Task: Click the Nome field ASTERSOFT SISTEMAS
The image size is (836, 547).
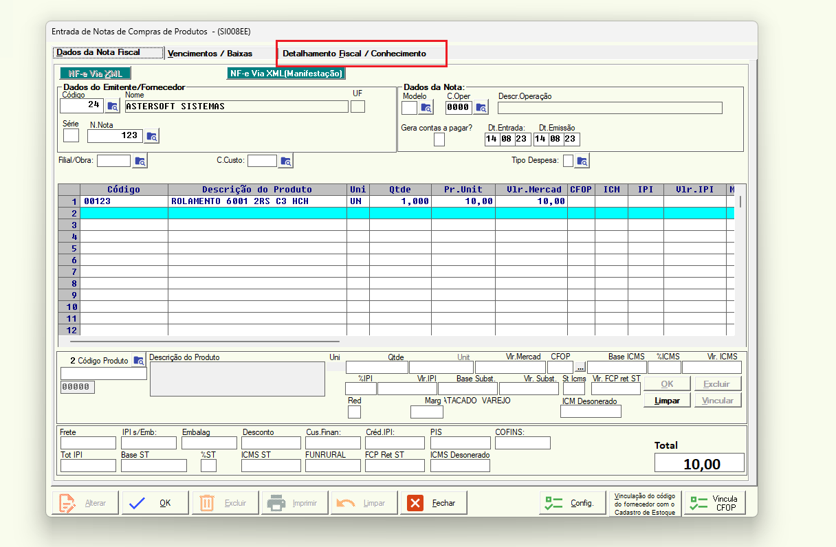Action: coord(236,107)
